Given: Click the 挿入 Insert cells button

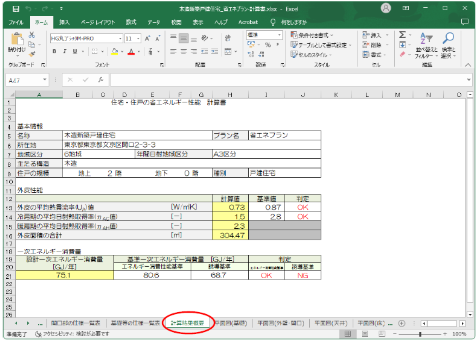Looking at the screenshot, I should pyautogui.click(x=375, y=35).
